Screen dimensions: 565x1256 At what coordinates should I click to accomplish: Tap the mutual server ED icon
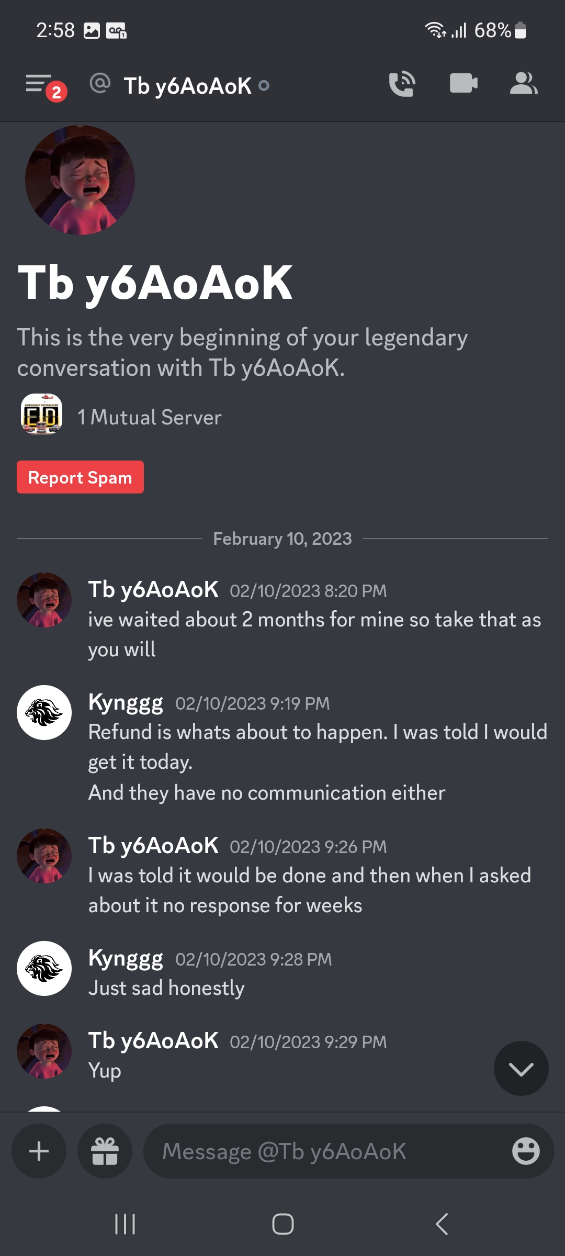coord(41,414)
